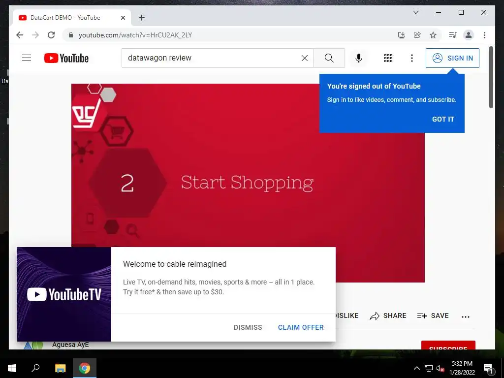Viewport: 504px width, 378px height.
Task: Click the SIGN IN button
Action: click(x=452, y=58)
